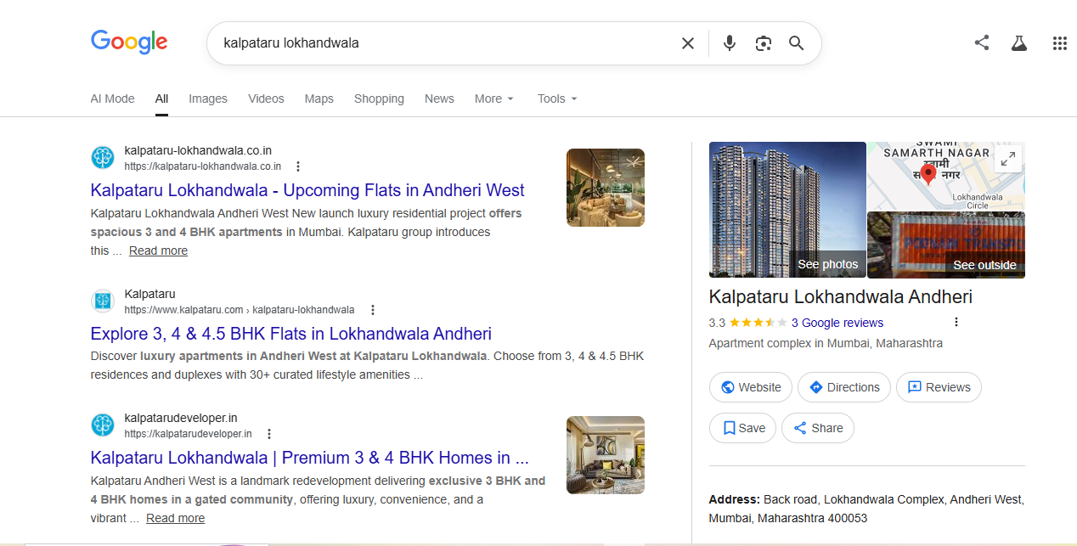The height and width of the screenshot is (546, 1077).
Task: Open the More search filters dropdown
Action: point(494,99)
